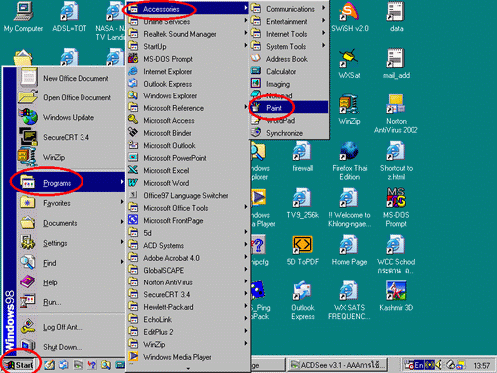This screenshot has width=497, height=373.
Task: Click the Firefox Thai Edition desktop icon
Action: (349, 161)
